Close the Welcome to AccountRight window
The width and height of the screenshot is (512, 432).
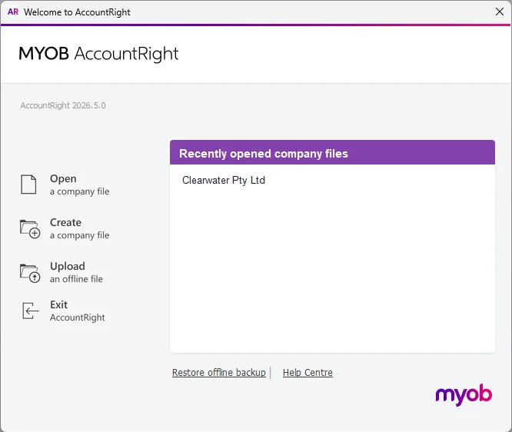click(x=499, y=12)
